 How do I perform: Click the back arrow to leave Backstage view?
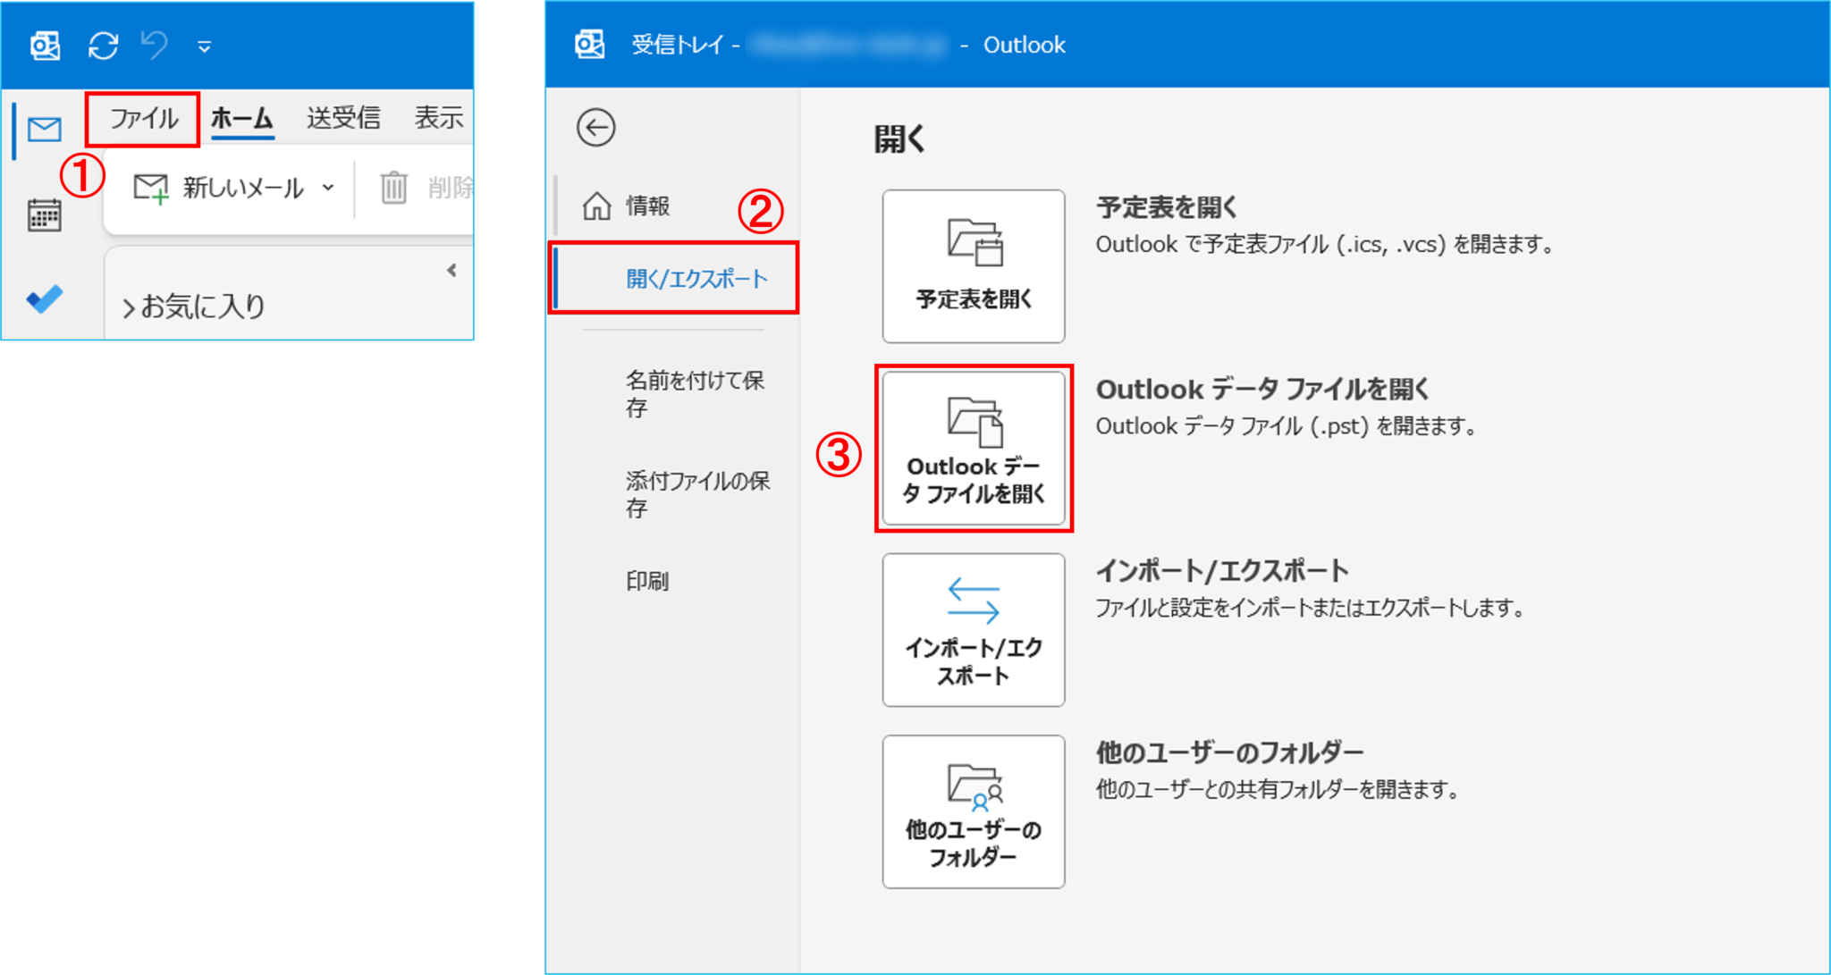(x=596, y=127)
